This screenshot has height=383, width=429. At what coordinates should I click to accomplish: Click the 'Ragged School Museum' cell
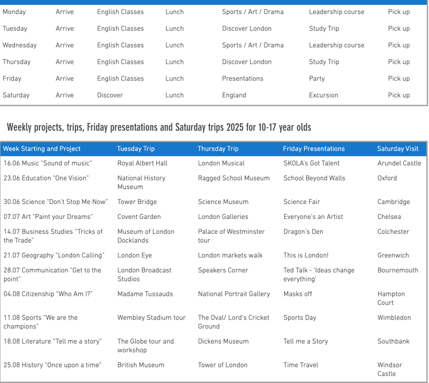tap(233, 178)
